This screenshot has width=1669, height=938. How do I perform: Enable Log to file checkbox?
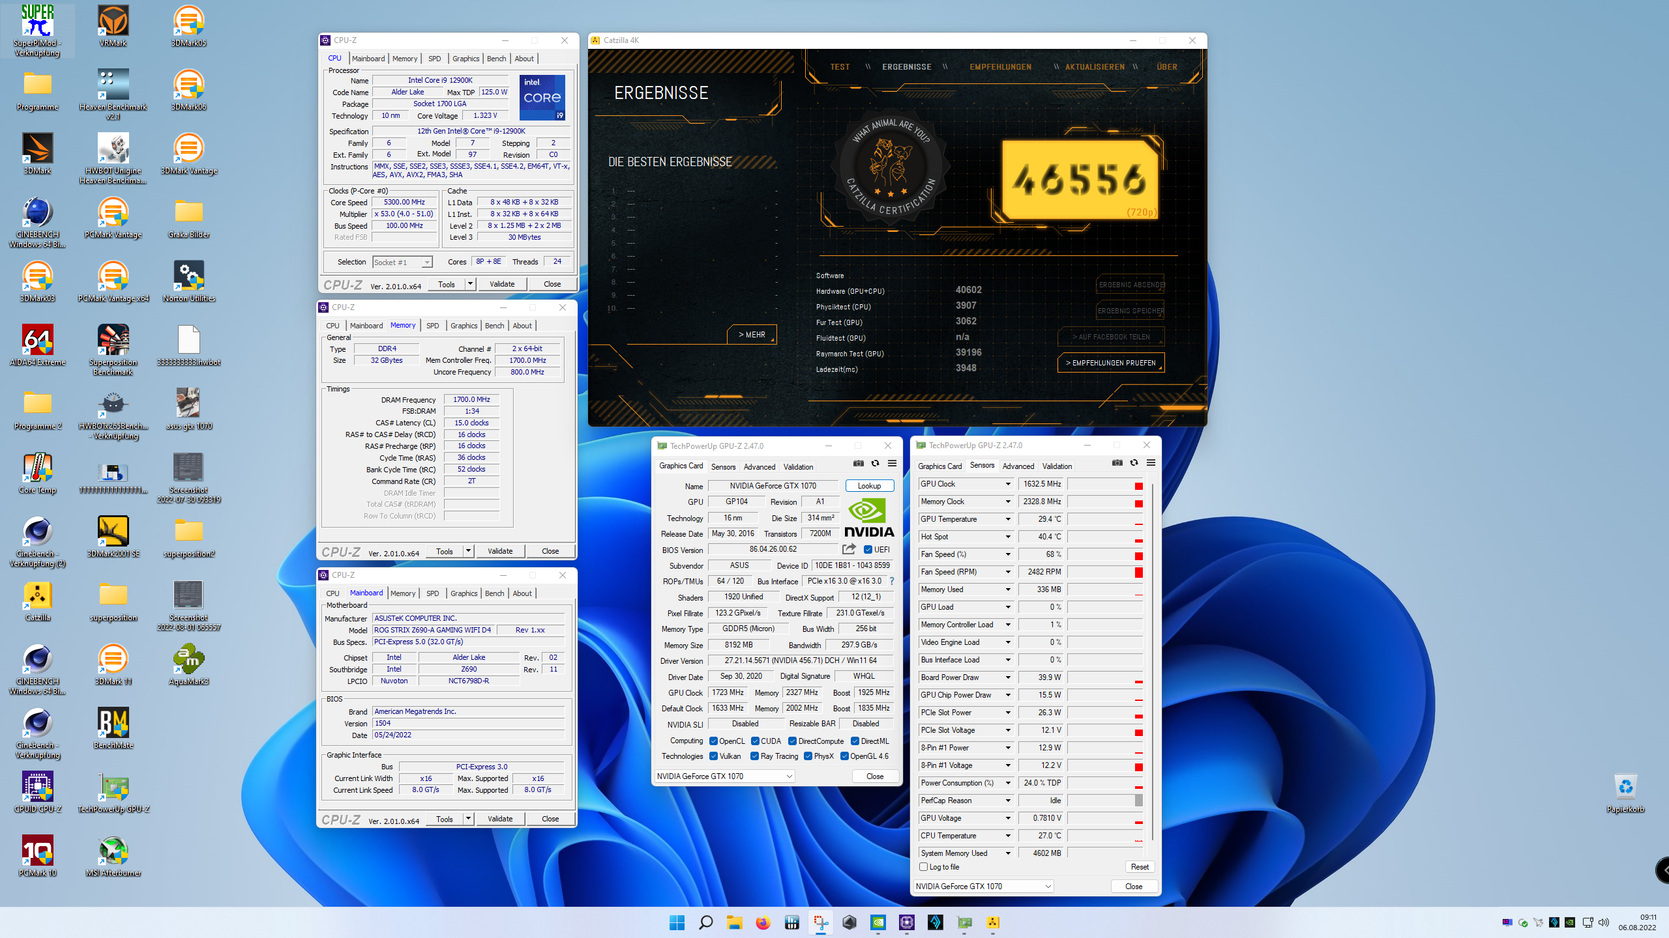coord(923,867)
